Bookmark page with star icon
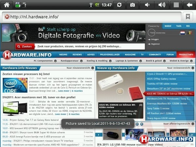196x147 pixels. pos(188,16)
